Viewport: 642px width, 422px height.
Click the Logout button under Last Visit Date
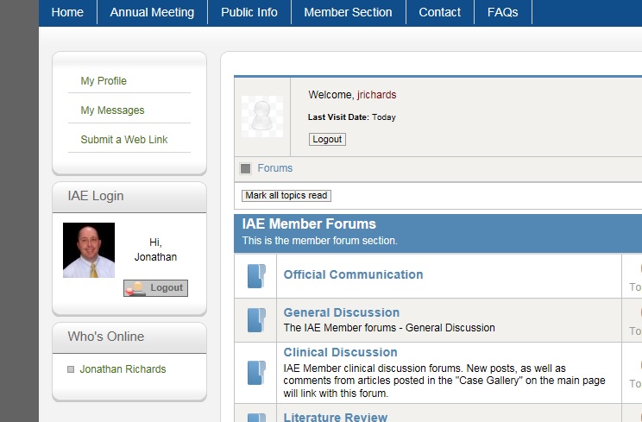(x=327, y=139)
